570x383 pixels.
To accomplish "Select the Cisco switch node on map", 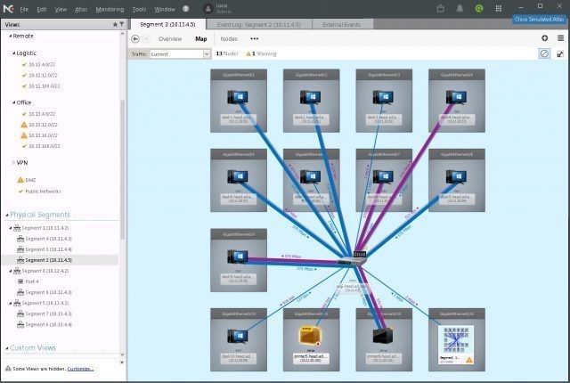I will [x=353, y=258].
